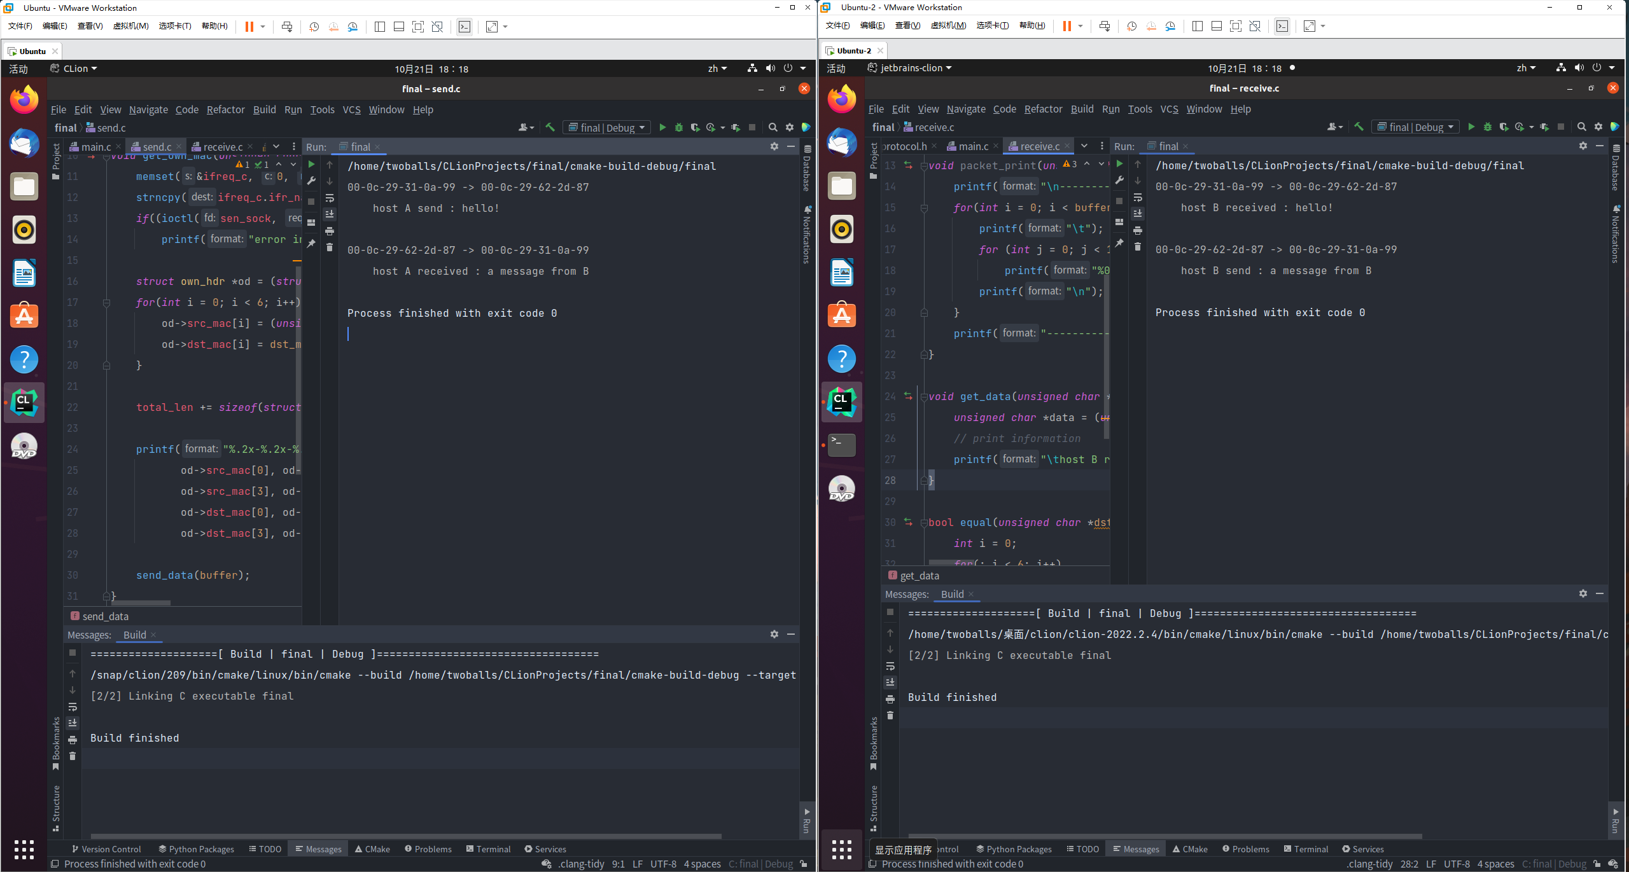Show hidden editor tabs dropdown in left CLion
Image resolution: width=1629 pixels, height=872 pixels.
pos(277,147)
